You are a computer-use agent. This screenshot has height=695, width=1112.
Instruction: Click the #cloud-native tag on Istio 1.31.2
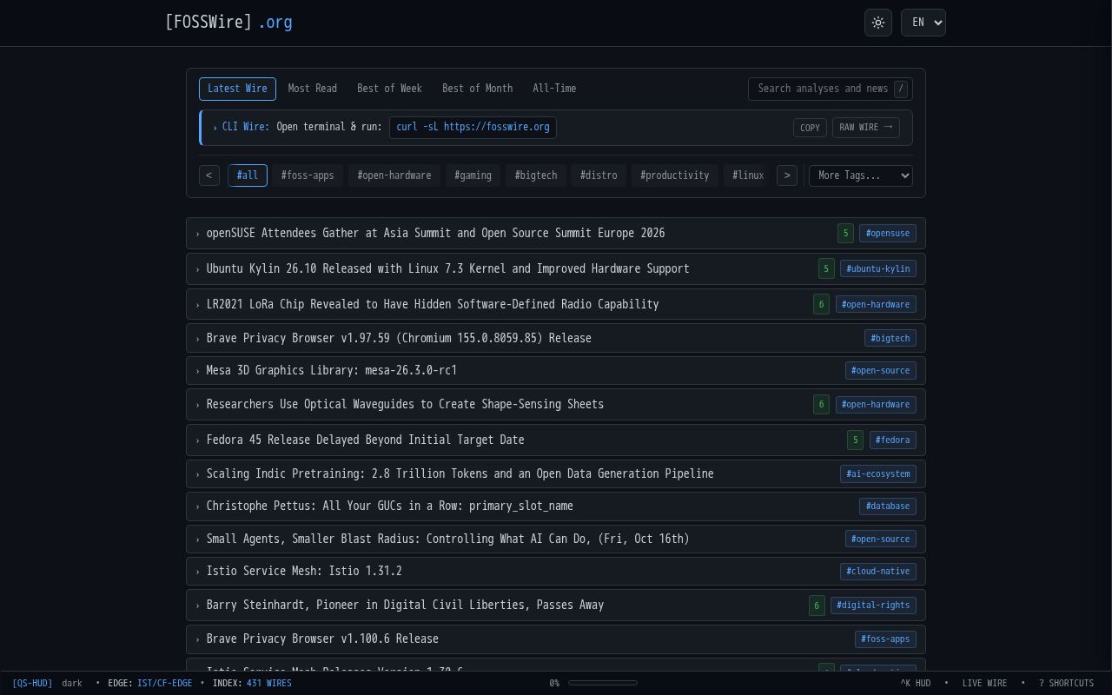(x=878, y=571)
